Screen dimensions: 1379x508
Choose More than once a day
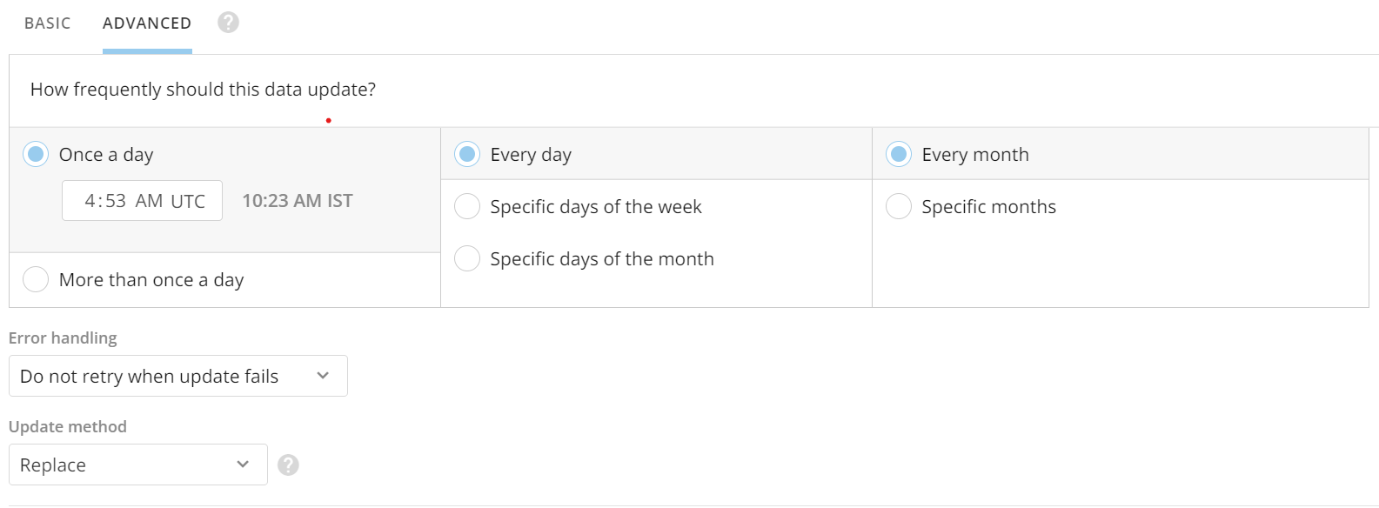[36, 280]
